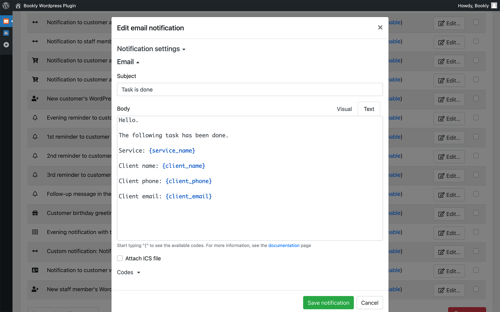This screenshot has height=312, width=500.
Task: Expand the Notification settings section
Action: [151, 49]
